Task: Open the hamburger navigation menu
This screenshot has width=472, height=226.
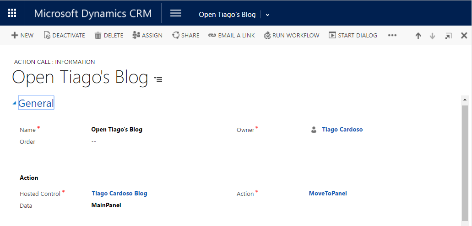Action: coord(176,13)
